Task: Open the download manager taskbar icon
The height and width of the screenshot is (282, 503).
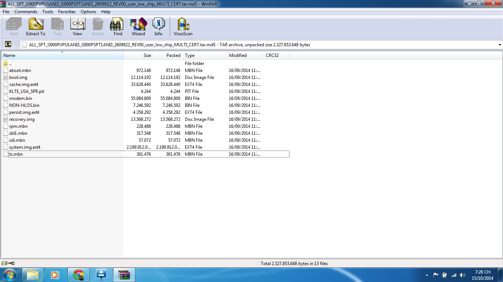Action: click(101, 274)
